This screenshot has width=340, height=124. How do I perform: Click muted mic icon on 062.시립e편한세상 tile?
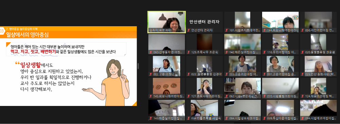[226, 96]
